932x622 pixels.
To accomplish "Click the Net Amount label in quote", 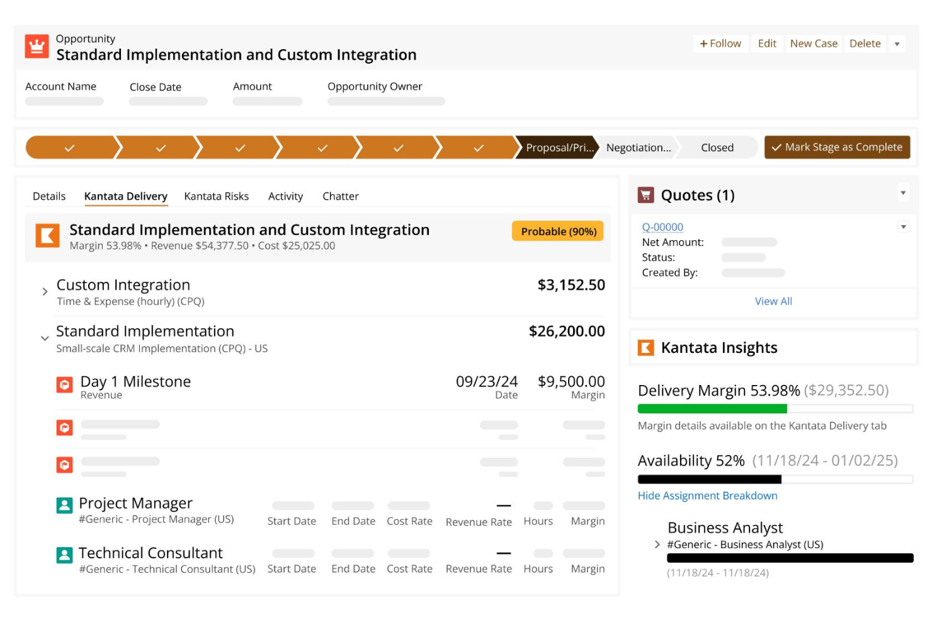I will pyautogui.click(x=673, y=242).
